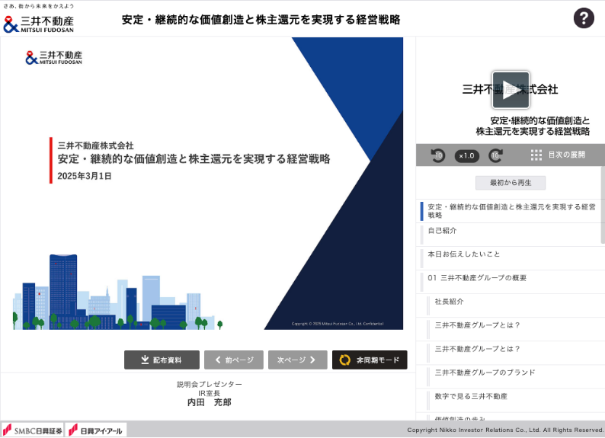The image size is (605, 438).
Task: Skip forward 10 seconds
Action: point(496,155)
